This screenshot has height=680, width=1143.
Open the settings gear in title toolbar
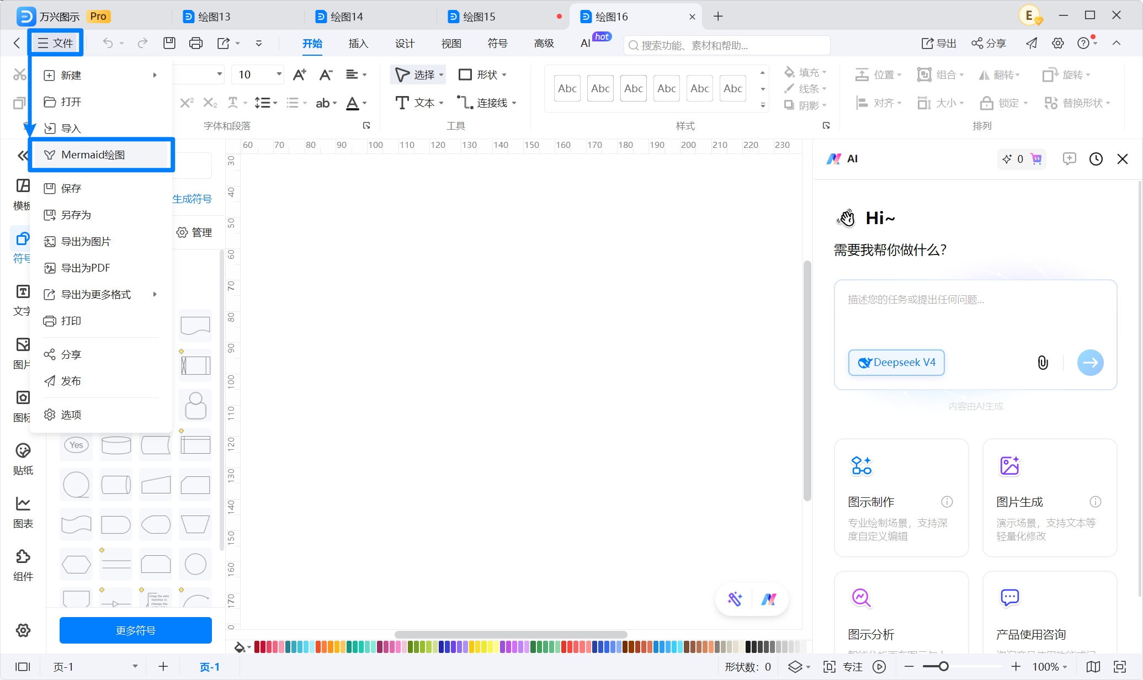click(1058, 44)
